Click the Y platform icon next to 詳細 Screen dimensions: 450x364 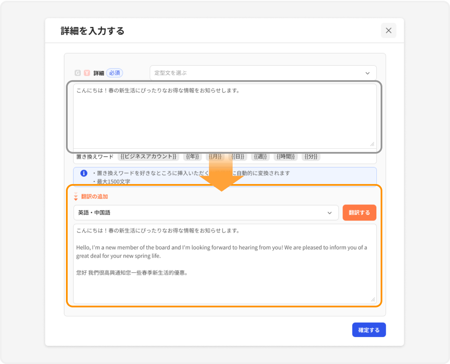86,73
